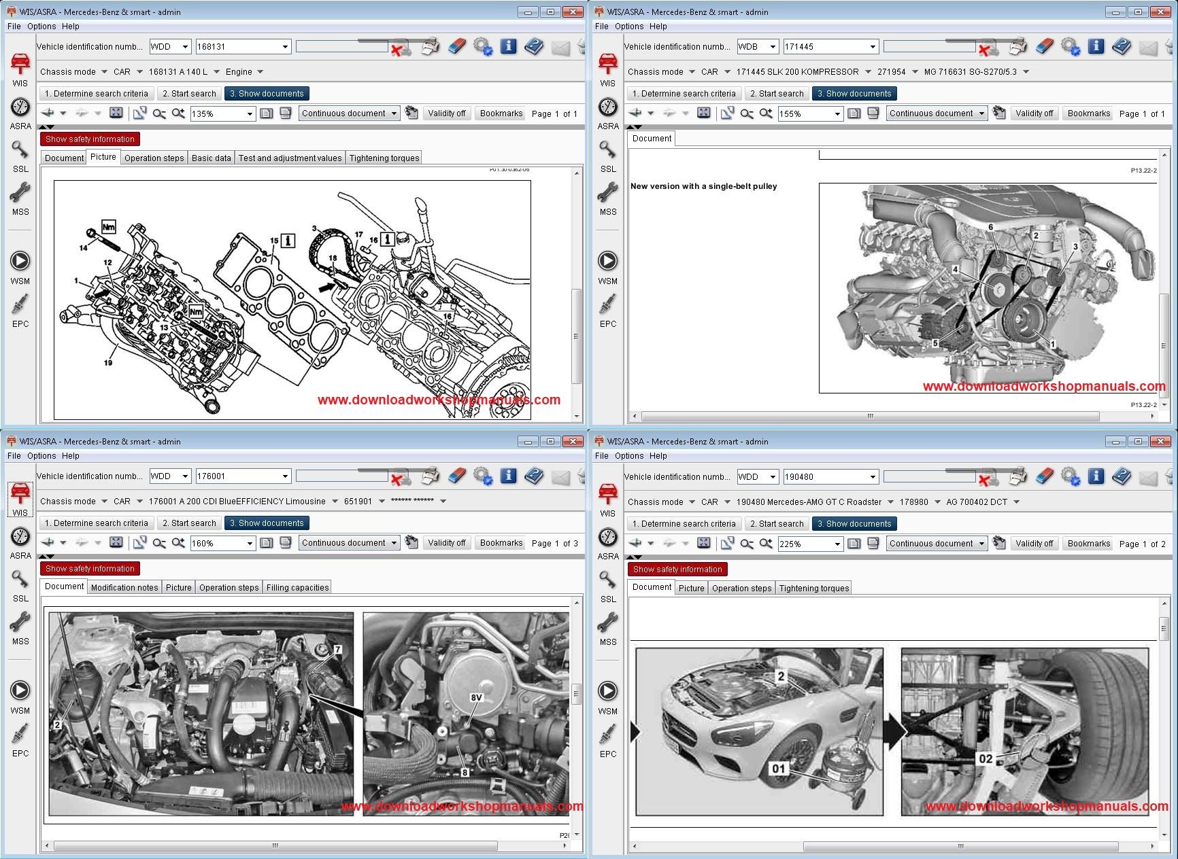1178x859 pixels.
Task: Click eraser icon in bottom-right window toolbar
Action: [x=1045, y=476]
